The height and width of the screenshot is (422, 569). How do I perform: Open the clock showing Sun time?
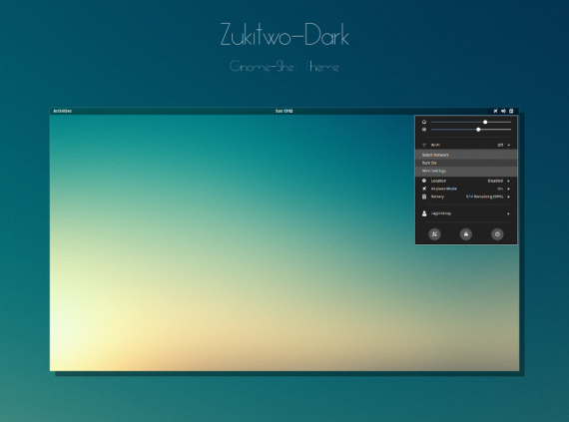284,111
